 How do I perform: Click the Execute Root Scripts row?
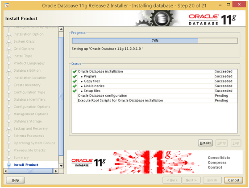(x=155, y=101)
